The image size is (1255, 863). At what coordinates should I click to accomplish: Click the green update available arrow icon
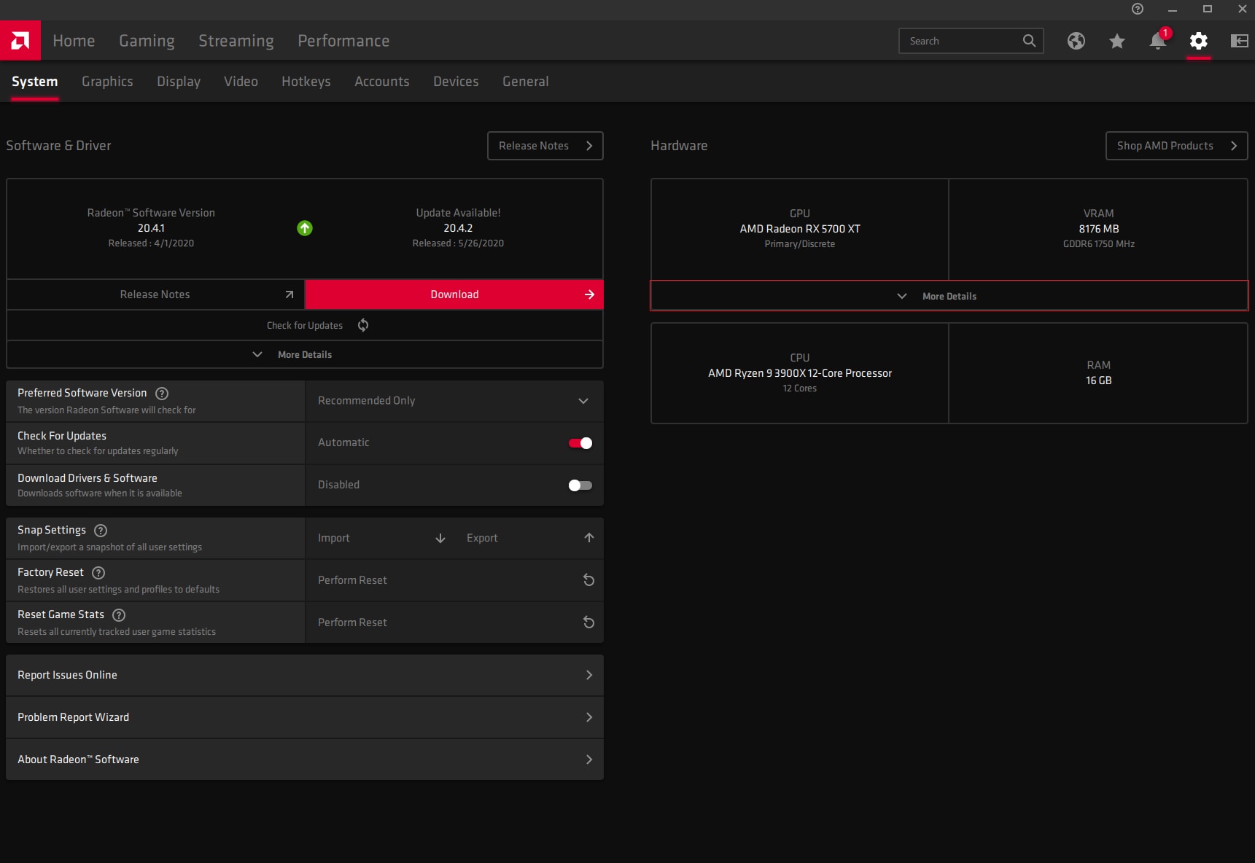tap(305, 228)
